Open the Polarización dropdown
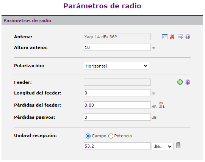 [x=116, y=66]
